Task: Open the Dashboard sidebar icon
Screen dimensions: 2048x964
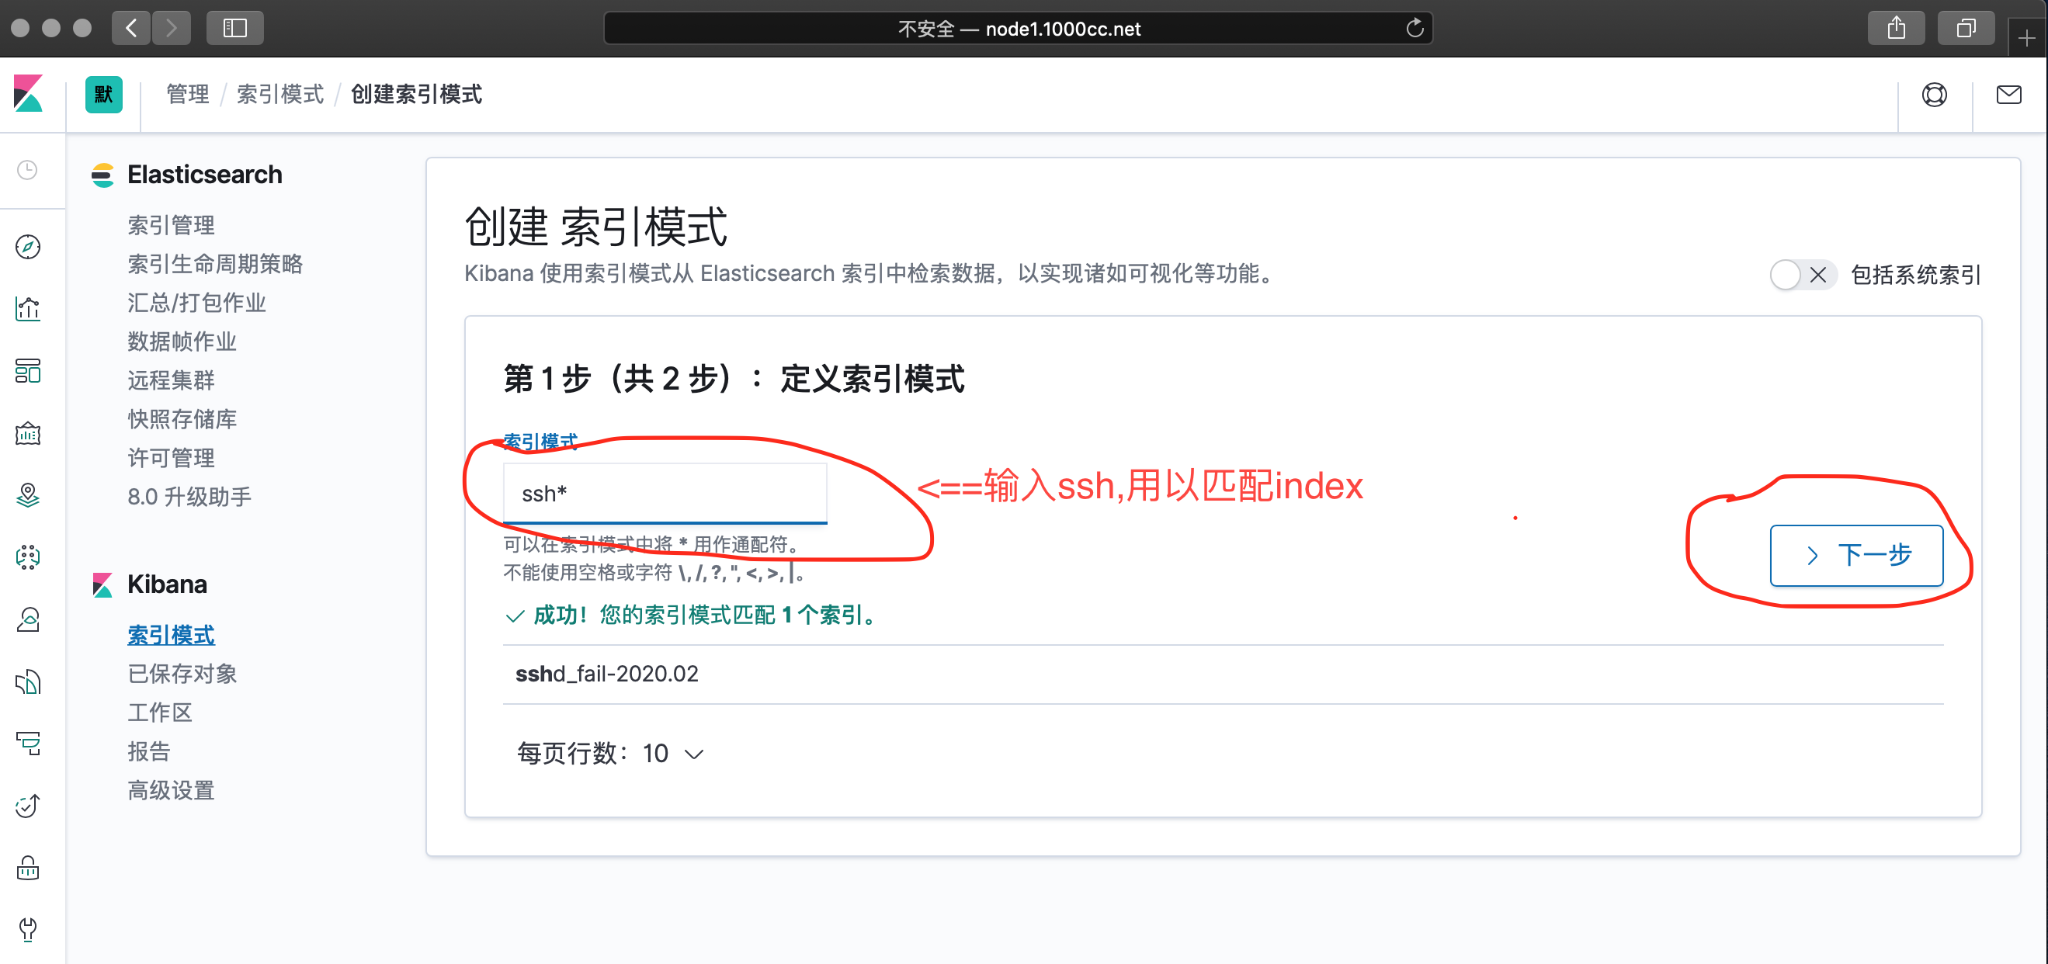Action: pos(28,370)
